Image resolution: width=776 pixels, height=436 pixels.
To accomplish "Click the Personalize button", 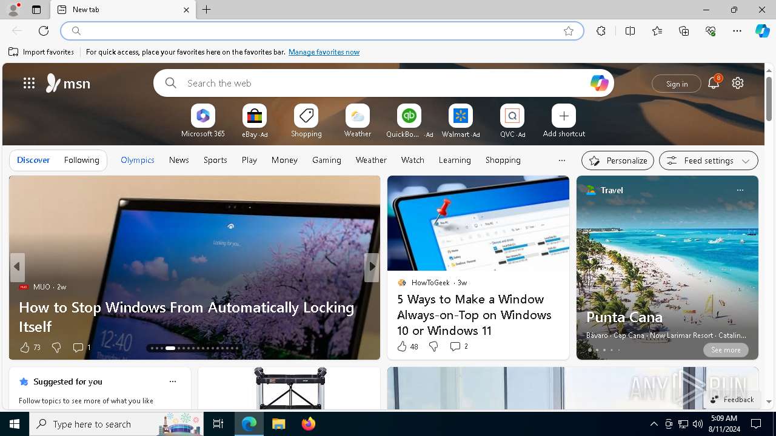I will pyautogui.click(x=618, y=160).
